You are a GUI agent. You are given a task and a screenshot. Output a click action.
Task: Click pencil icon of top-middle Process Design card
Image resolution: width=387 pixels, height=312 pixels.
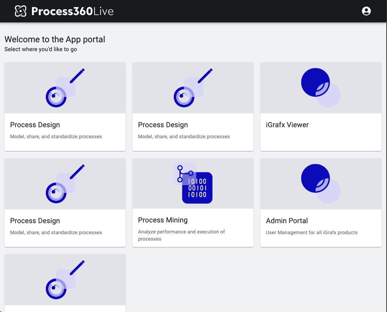[x=205, y=76]
